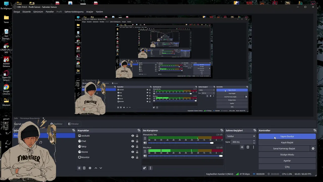Viewport: 323px width, 182px height.
Task: Pop out the Sahne Geçişleri dock
Action: [255, 130]
